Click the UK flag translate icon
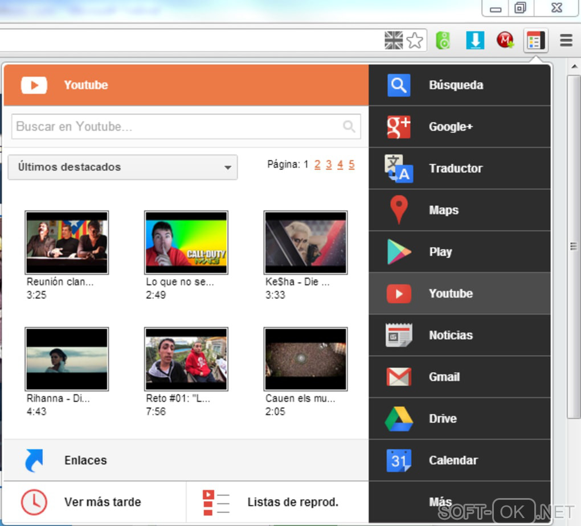The width and height of the screenshot is (581, 526). pyautogui.click(x=394, y=40)
